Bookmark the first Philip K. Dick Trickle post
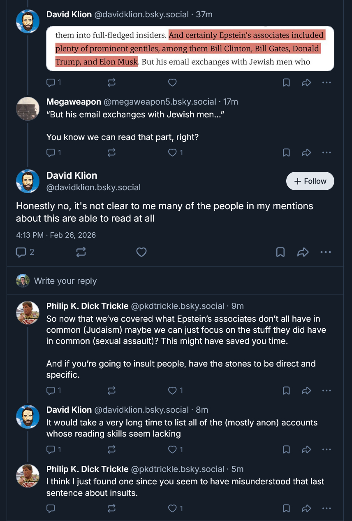 pyautogui.click(x=286, y=390)
